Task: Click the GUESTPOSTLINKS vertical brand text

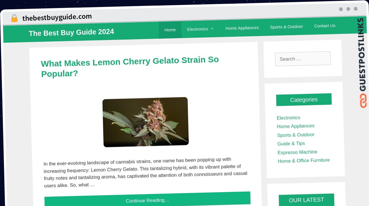Action: (361, 54)
